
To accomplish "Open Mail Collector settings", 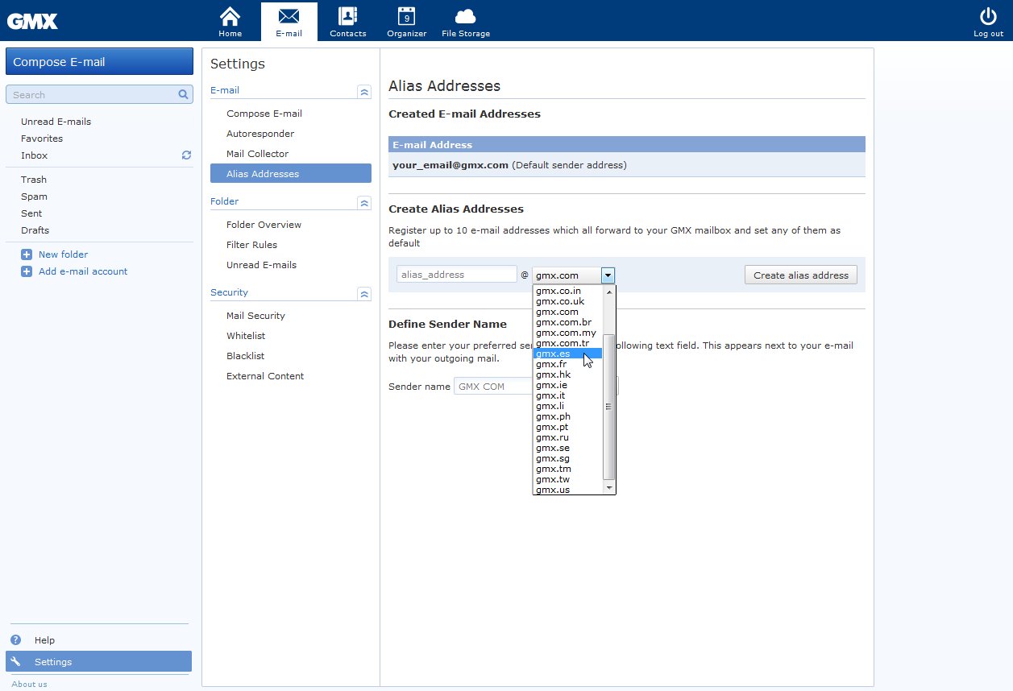I will [x=257, y=154].
